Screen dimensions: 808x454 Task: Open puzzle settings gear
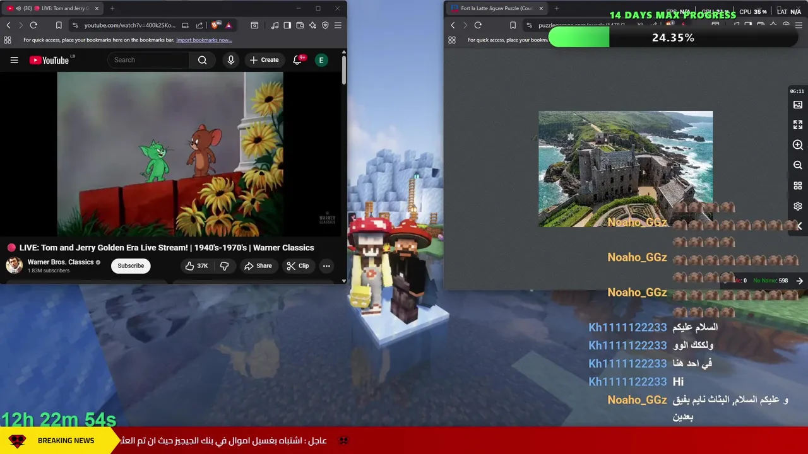click(798, 206)
